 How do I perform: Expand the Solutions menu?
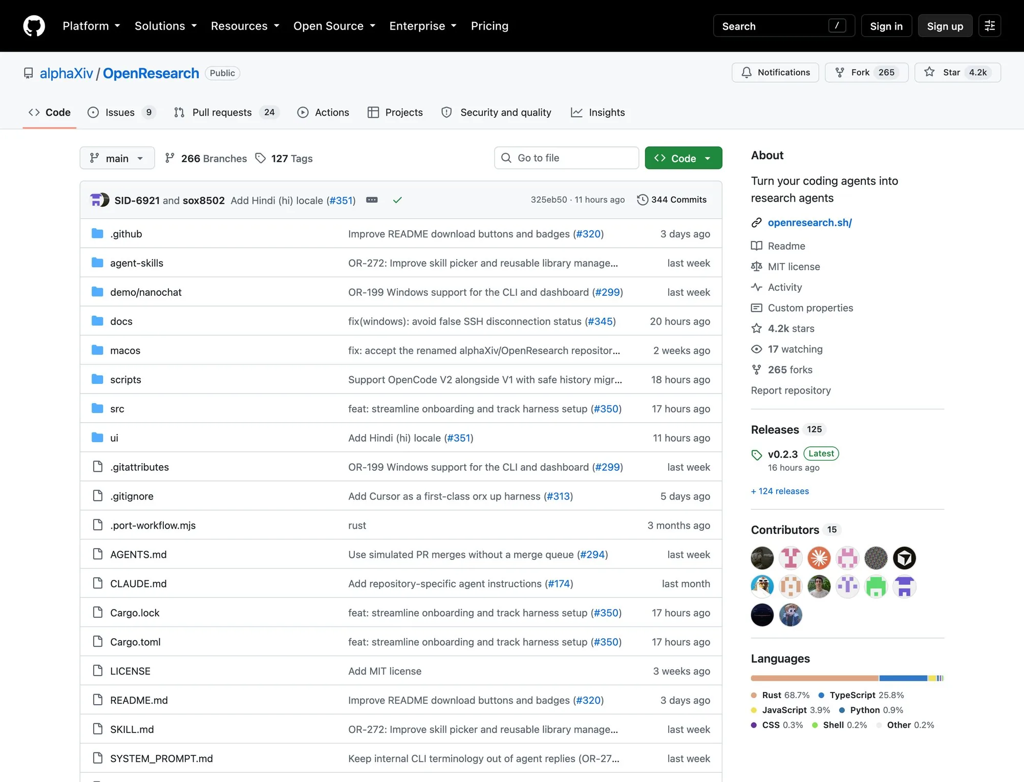tap(165, 26)
